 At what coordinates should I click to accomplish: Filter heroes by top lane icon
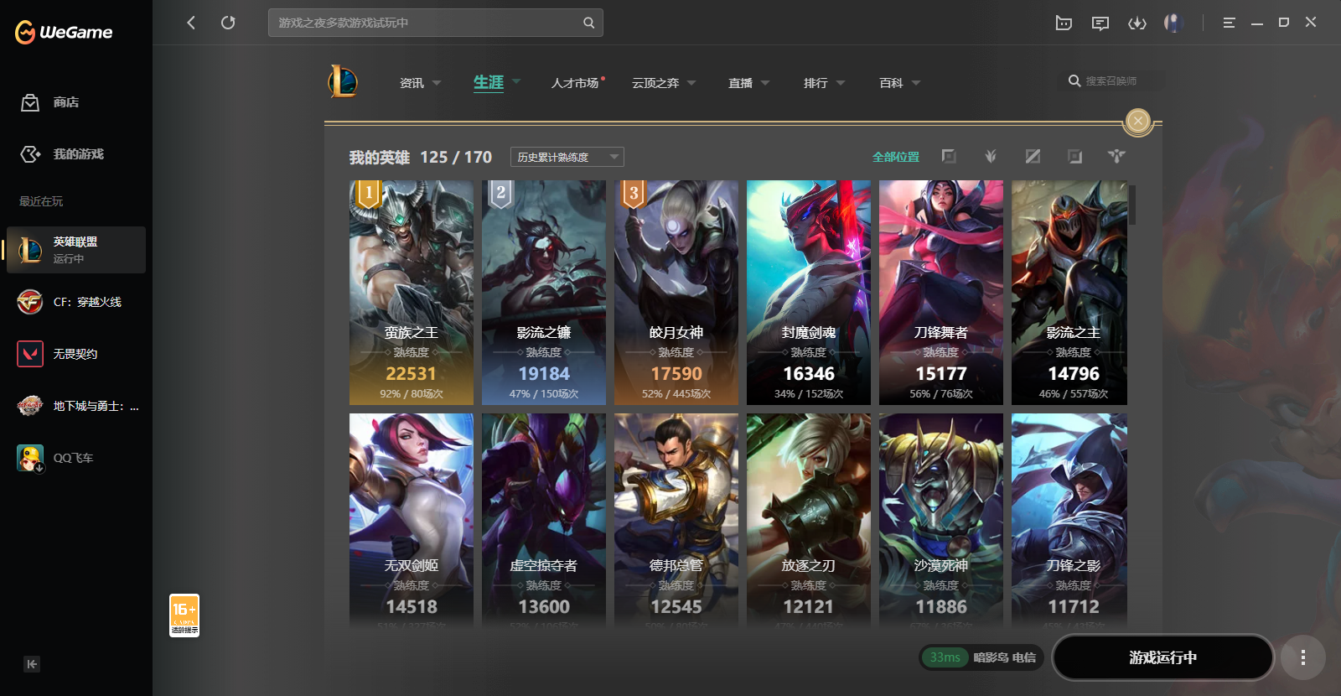949,156
